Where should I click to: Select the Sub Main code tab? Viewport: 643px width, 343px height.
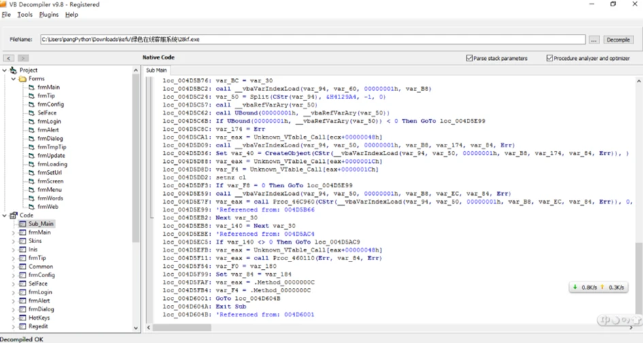156,71
